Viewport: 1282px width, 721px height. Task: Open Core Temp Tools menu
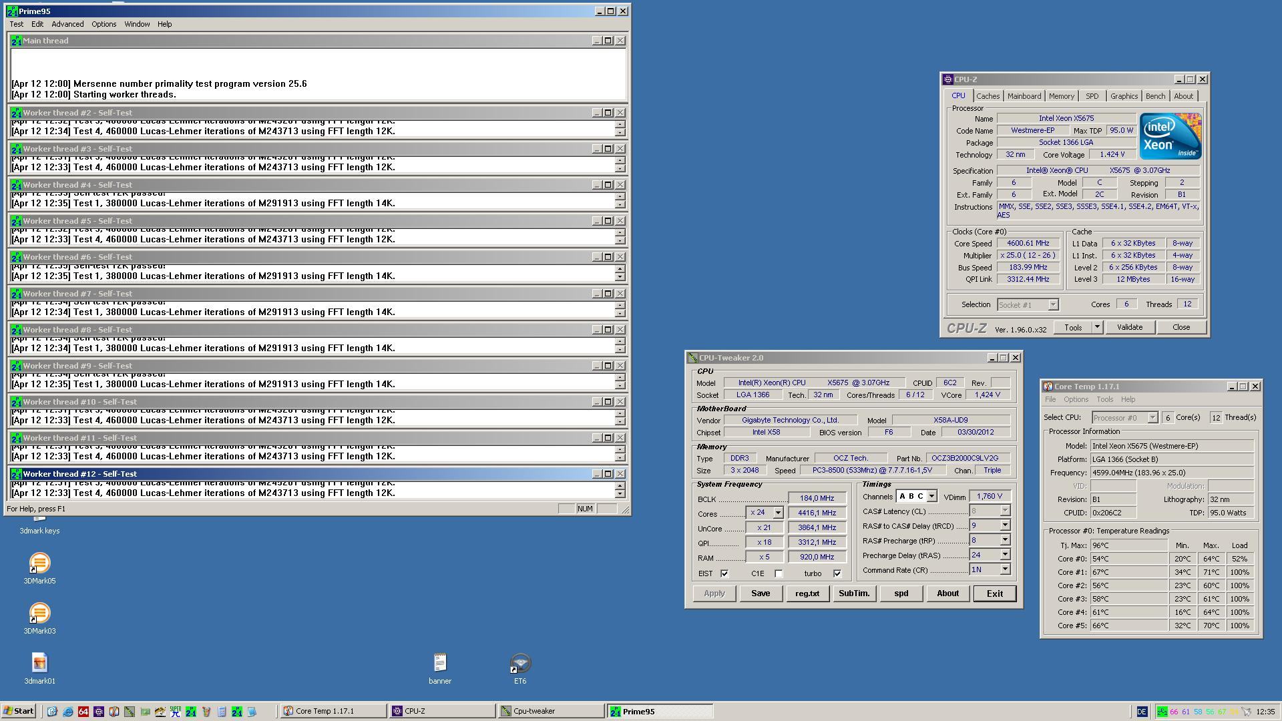click(x=1104, y=399)
